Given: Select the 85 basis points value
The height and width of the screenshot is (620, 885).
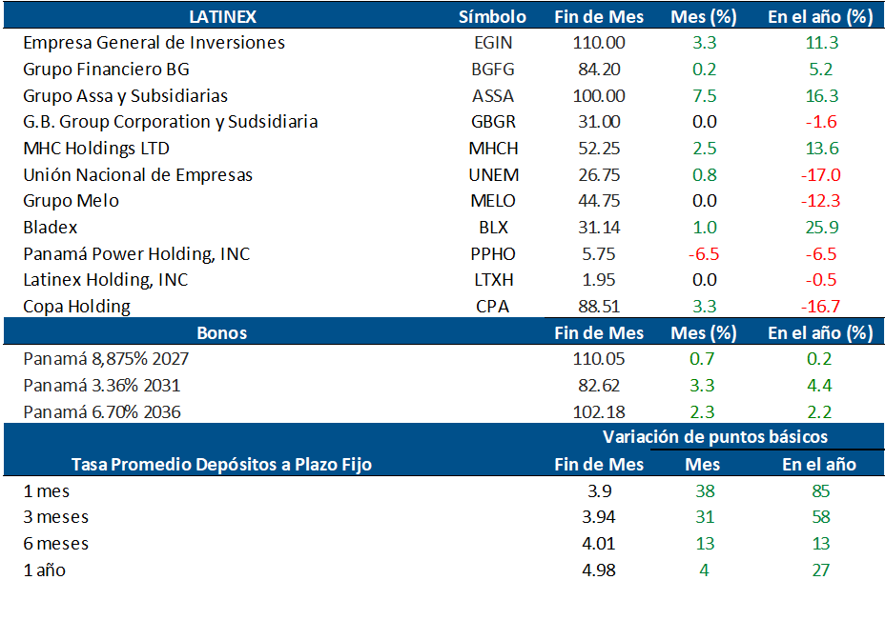Looking at the screenshot, I should pos(821,491).
